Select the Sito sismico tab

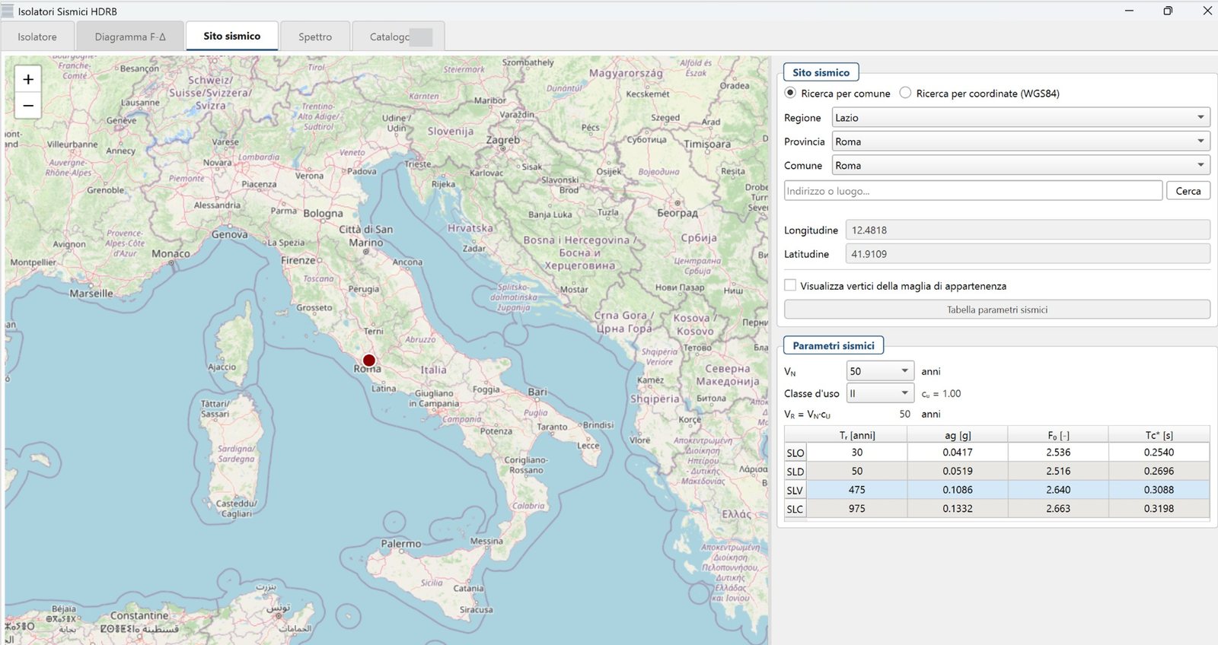tap(231, 36)
